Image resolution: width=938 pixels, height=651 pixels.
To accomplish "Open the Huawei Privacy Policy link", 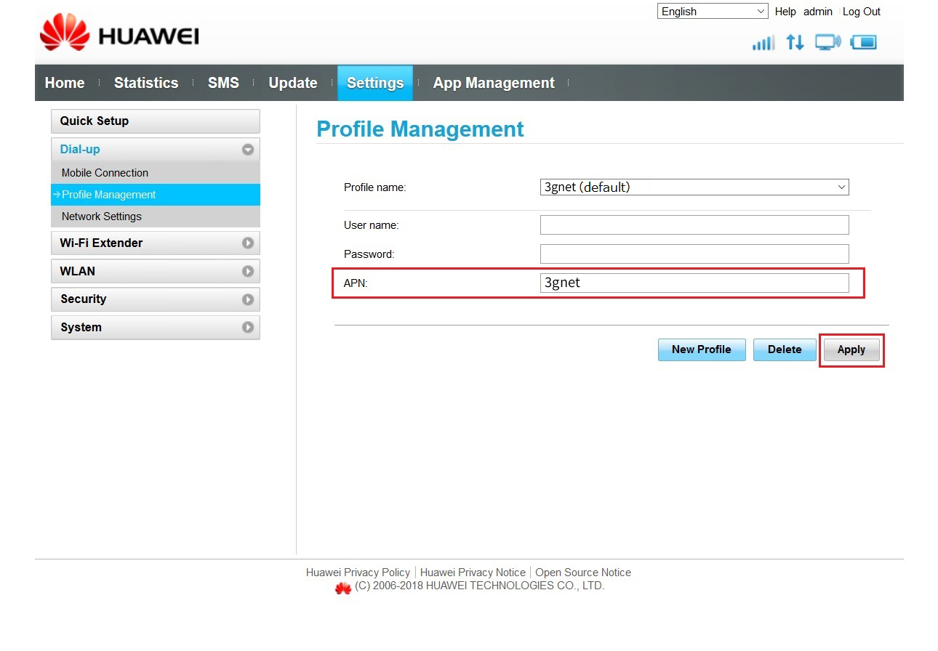I will coord(358,573).
